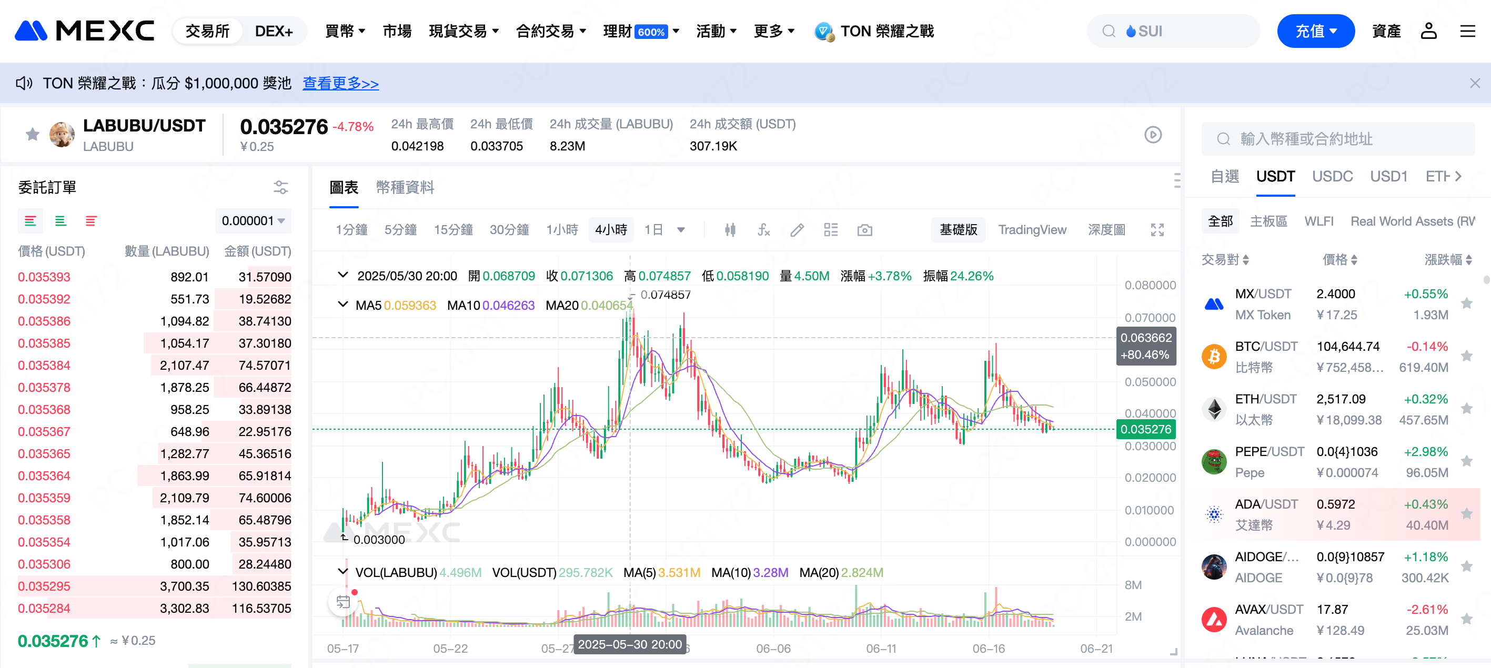Click the MEXC logo

tap(85, 31)
